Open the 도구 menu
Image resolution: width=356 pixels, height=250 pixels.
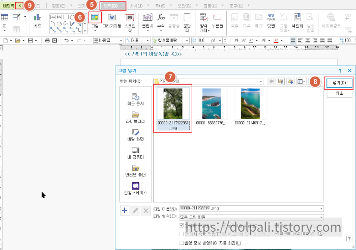click(x=236, y=6)
